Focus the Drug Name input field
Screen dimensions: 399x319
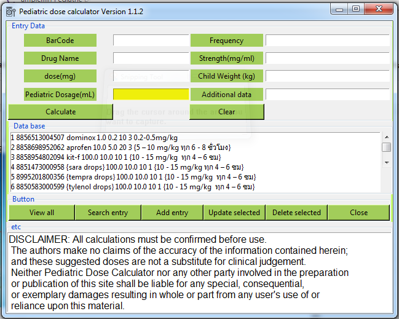pos(151,58)
